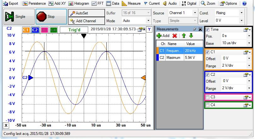Start a Single acquisition
Viewport: 255px width, 139px height.
(19, 17)
